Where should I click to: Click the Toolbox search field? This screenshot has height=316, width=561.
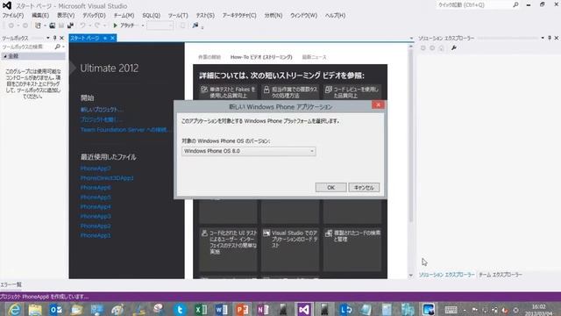coord(27,47)
